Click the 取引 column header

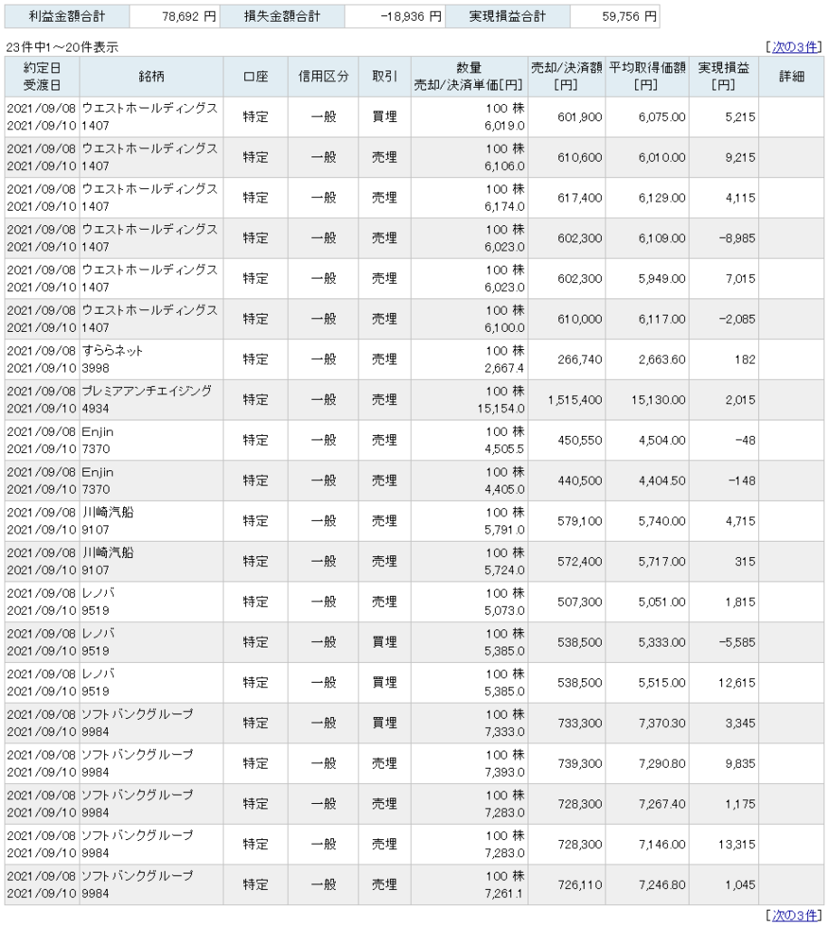point(385,77)
